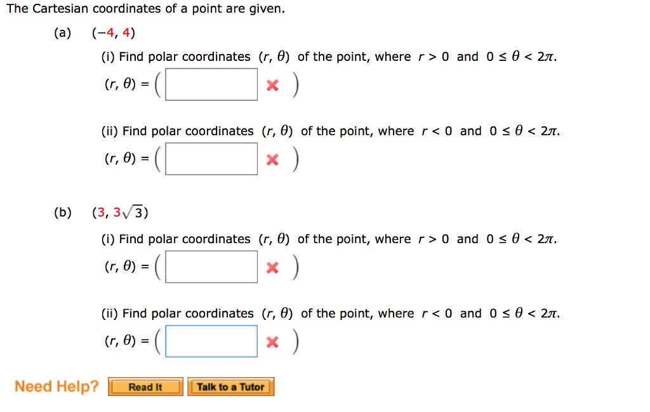Image resolution: width=650 pixels, height=412 pixels.
Task: Click the X mark following the third answer field
Action: (x=272, y=267)
